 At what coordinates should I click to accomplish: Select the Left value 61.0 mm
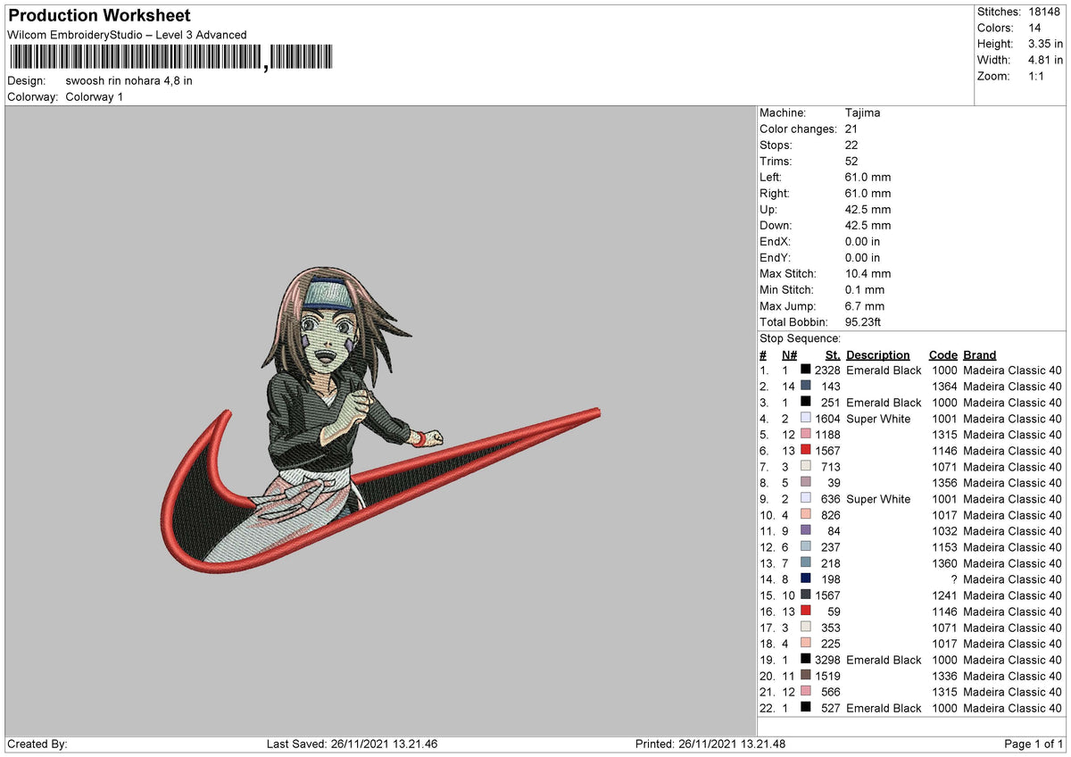point(868,177)
